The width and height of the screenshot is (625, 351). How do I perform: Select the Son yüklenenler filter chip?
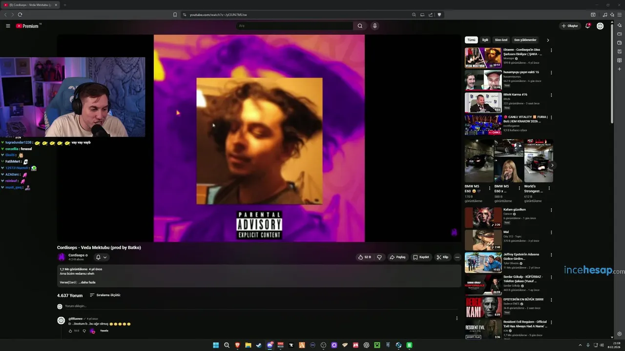(525, 40)
